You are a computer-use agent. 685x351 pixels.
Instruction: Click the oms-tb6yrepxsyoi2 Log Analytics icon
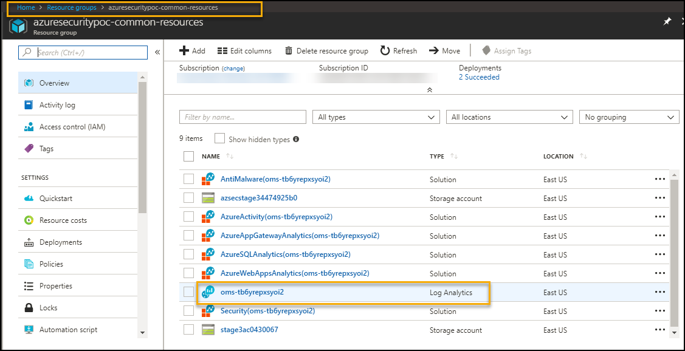tap(208, 292)
